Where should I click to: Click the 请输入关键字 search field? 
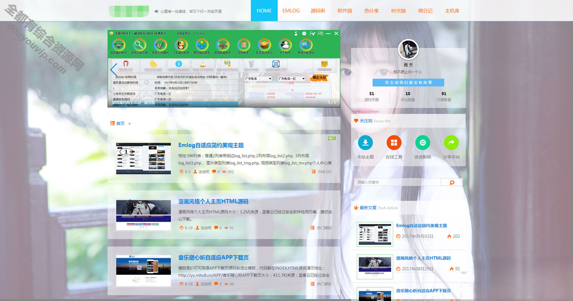397,182
